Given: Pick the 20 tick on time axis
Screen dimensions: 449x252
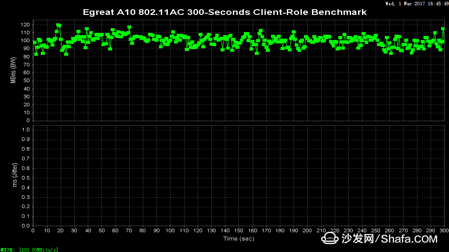Looking at the screenshot, I should [x=61, y=230].
